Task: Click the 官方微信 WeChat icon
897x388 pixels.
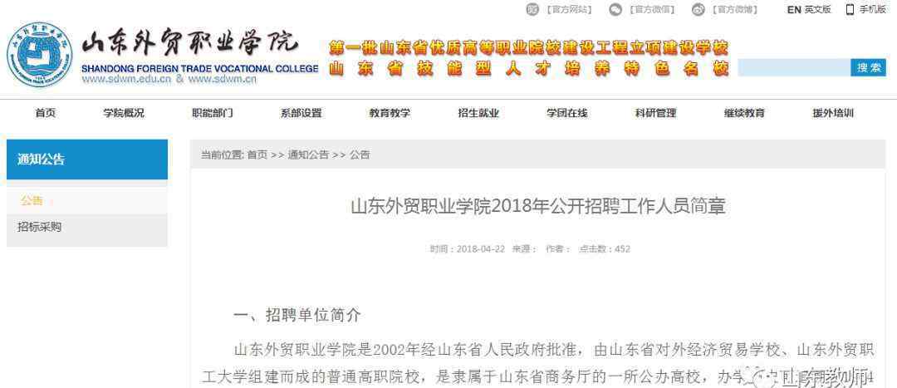Action: (x=615, y=9)
